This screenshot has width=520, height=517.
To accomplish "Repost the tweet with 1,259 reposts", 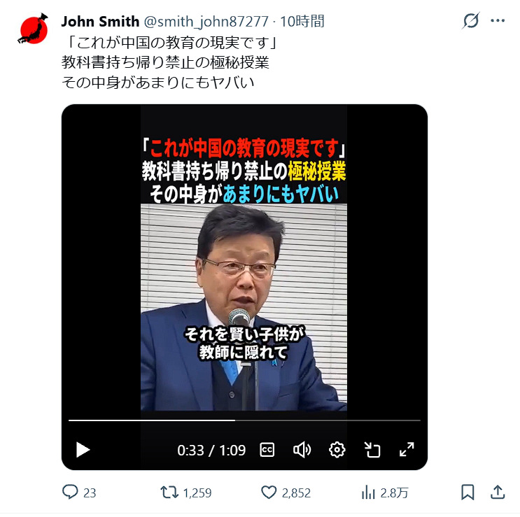I will 186,493.
